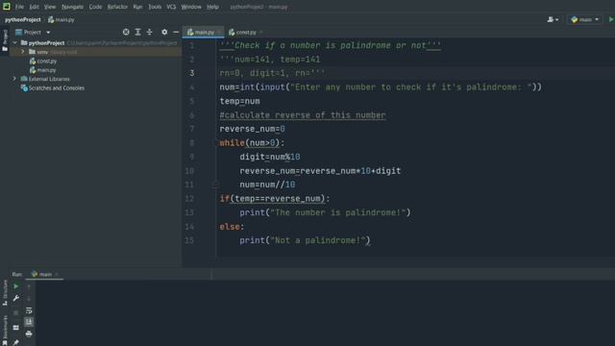Click the down-the-stack-trace arrow icon
This screenshot has height=346, width=615.
click(29, 299)
